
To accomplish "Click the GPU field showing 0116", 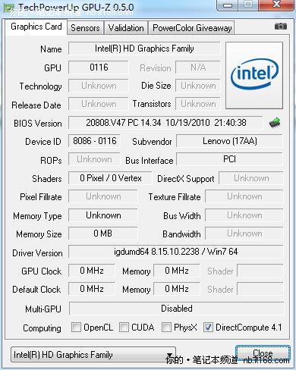I will click(99, 67).
